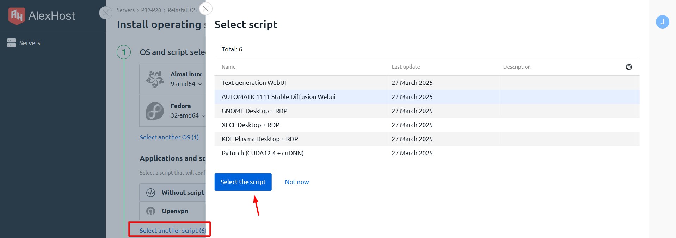Click Select another script (6) link

coord(173,231)
